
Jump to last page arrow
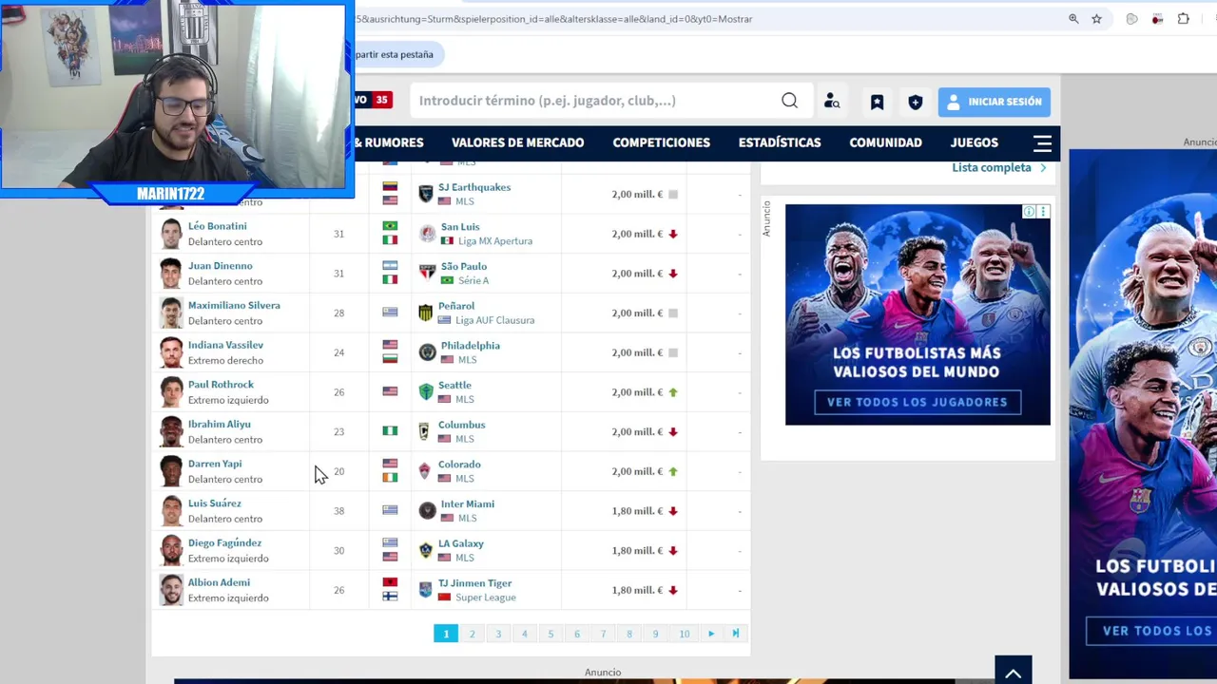click(736, 634)
